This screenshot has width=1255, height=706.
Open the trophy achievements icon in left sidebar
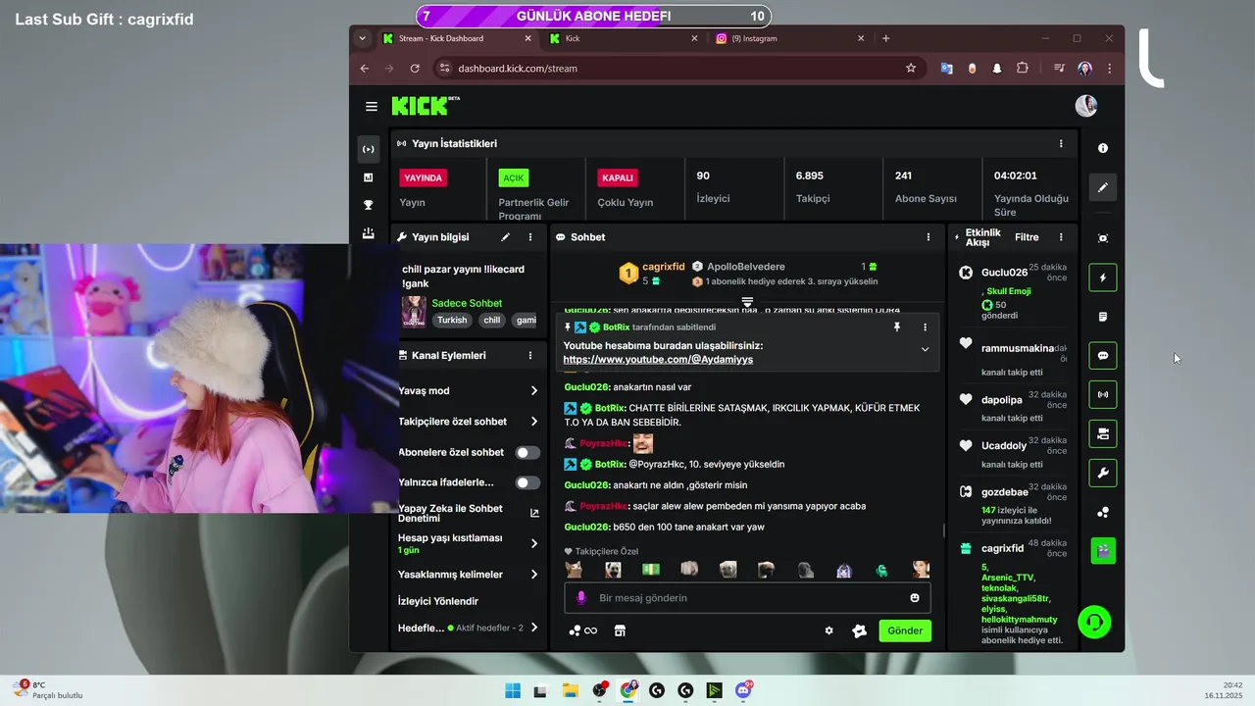click(x=369, y=205)
